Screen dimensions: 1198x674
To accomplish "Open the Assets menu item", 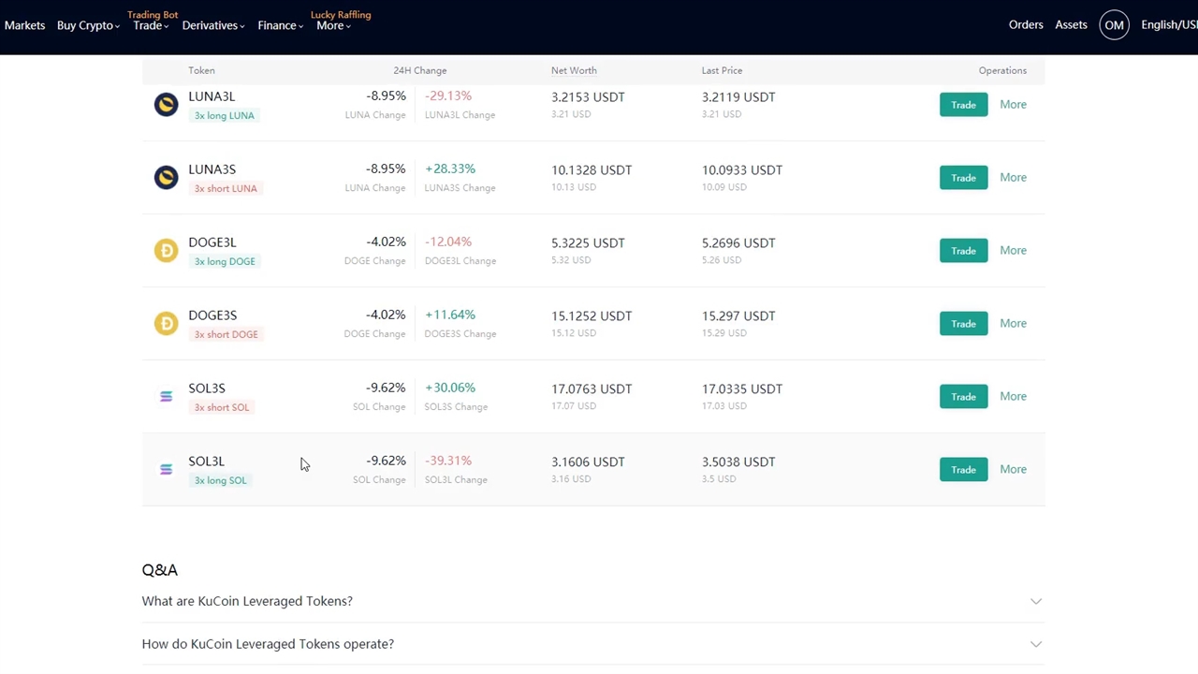I will point(1071,25).
